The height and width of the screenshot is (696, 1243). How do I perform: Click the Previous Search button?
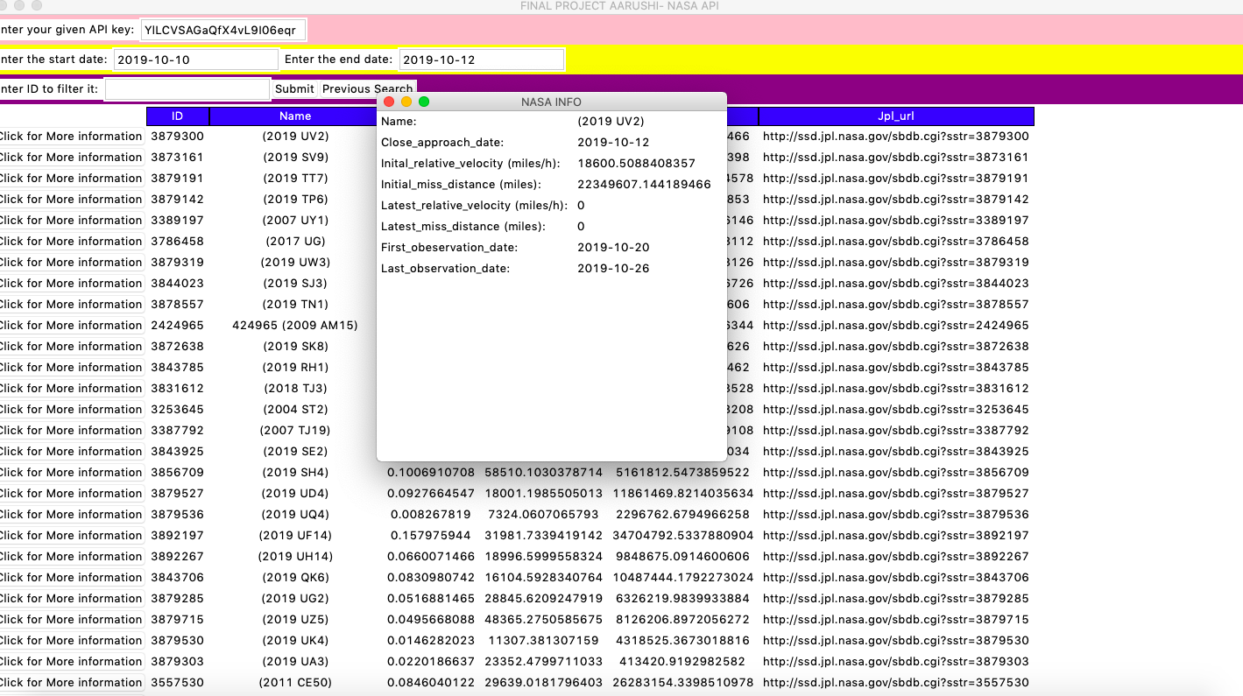(x=367, y=88)
